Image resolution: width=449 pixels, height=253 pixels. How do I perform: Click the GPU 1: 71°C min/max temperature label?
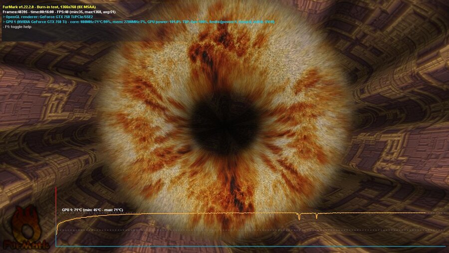[x=92, y=210]
